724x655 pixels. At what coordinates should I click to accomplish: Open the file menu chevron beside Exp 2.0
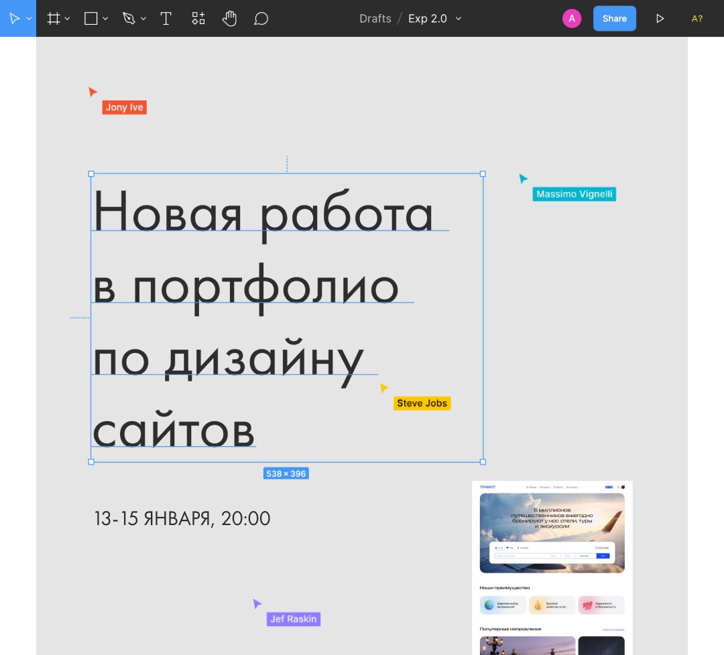click(x=459, y=19)
